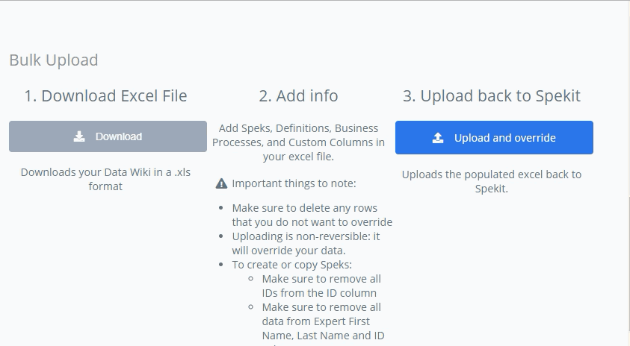The width and height of the screenshot is (630, 346).
Task: Click the Bulk Upload heading
Action: 54,60
